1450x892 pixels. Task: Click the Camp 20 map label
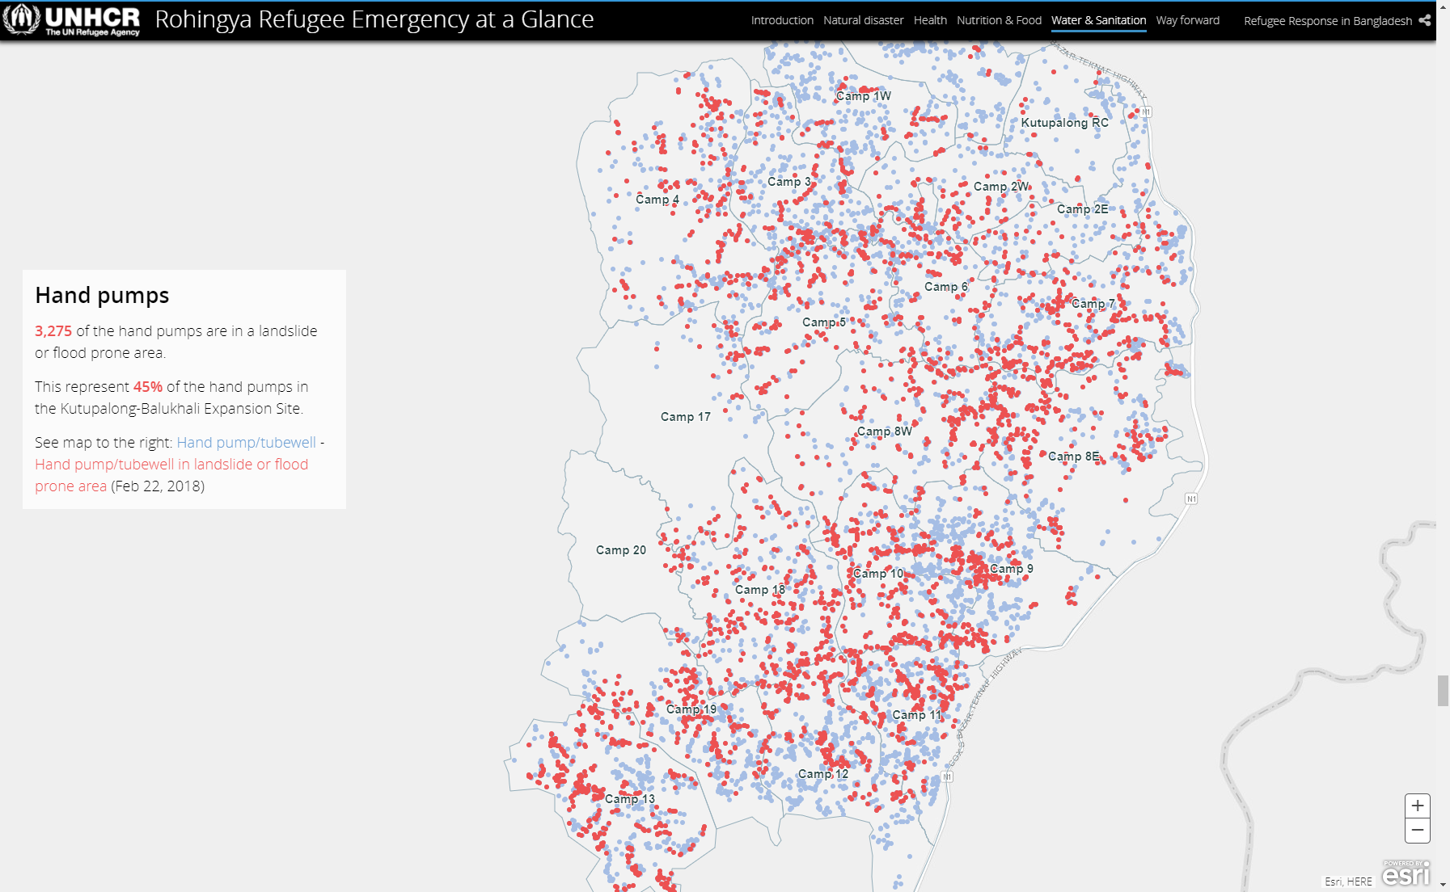[621, 550]
